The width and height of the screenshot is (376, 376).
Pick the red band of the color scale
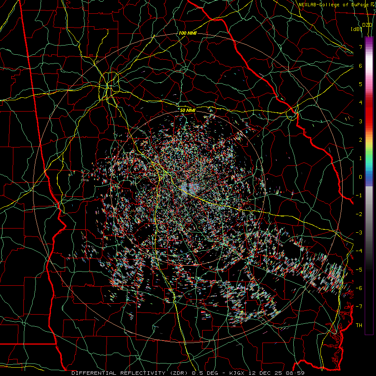pyautogui.click(x=369, y=115)
